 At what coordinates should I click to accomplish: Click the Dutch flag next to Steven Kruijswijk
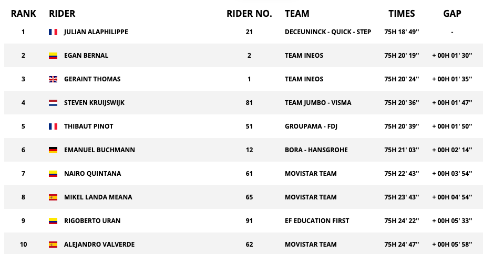(x=53, y=103)
